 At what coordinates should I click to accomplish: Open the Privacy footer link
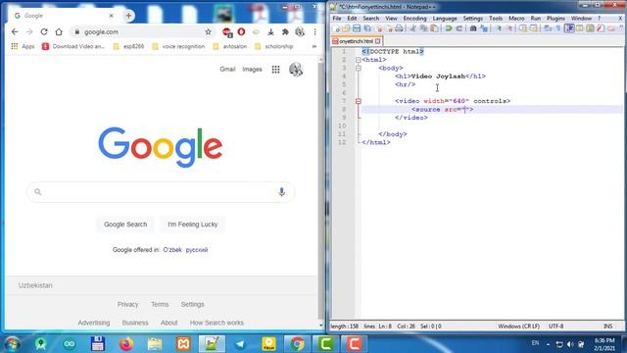pyautogui.click(x=127, y=304)
